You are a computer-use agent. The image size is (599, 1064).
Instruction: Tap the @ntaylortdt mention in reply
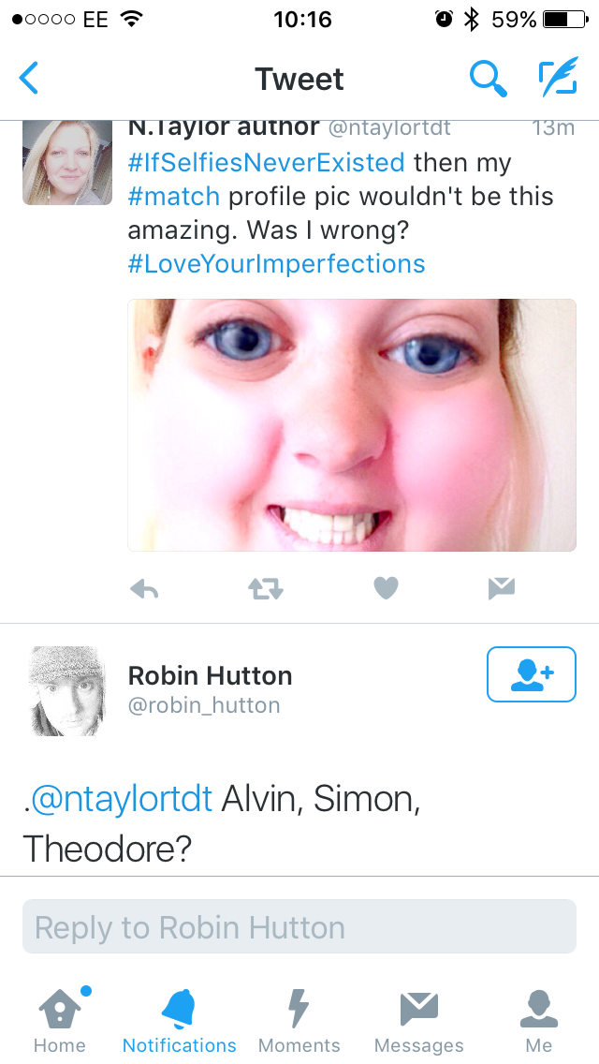click(x=122, y=800)
